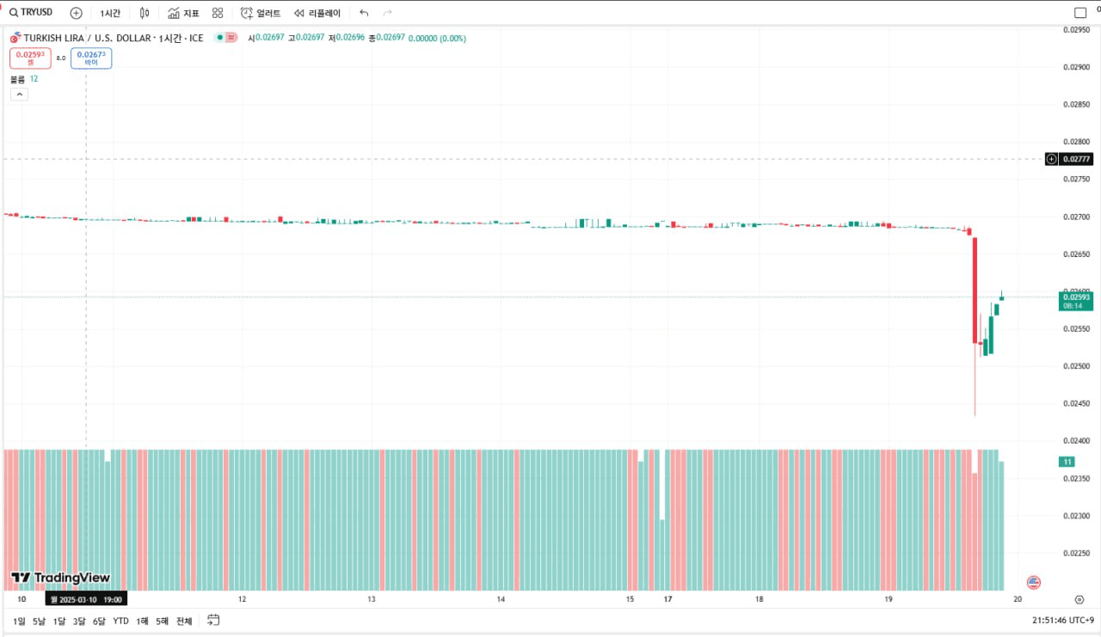Redo the chart action

387,13
